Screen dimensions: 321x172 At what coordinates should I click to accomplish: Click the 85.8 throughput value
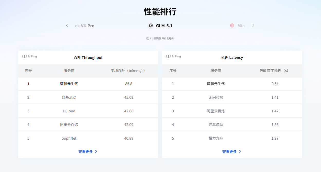point(129,84)
